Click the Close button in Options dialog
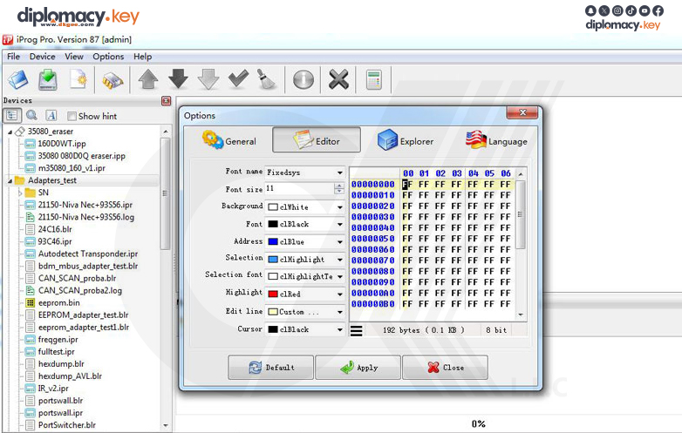Screen dimensions: 682x433 [x=445, y=368]
